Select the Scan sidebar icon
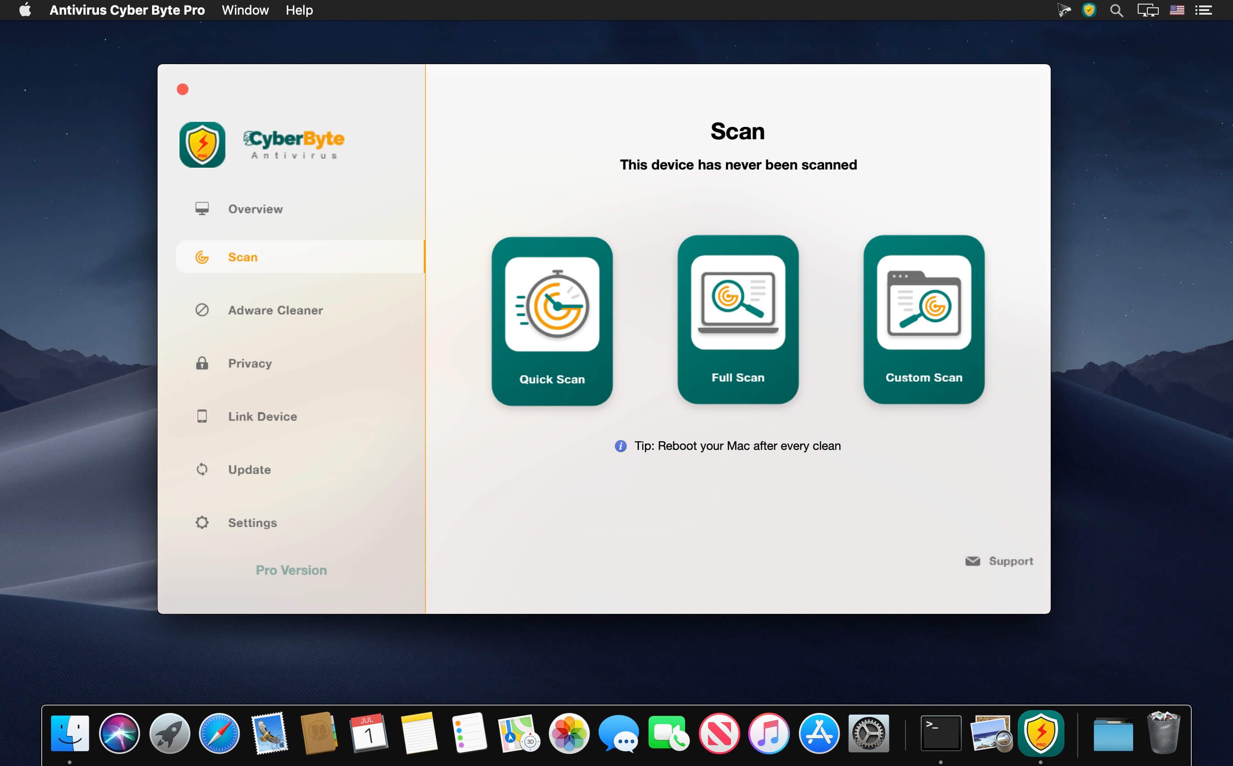Viewport: 1233px width, 766px height. coord(202,257)
